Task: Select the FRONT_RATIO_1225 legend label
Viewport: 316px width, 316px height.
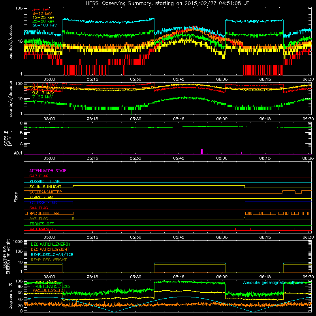Action: (x=51, y=286)
